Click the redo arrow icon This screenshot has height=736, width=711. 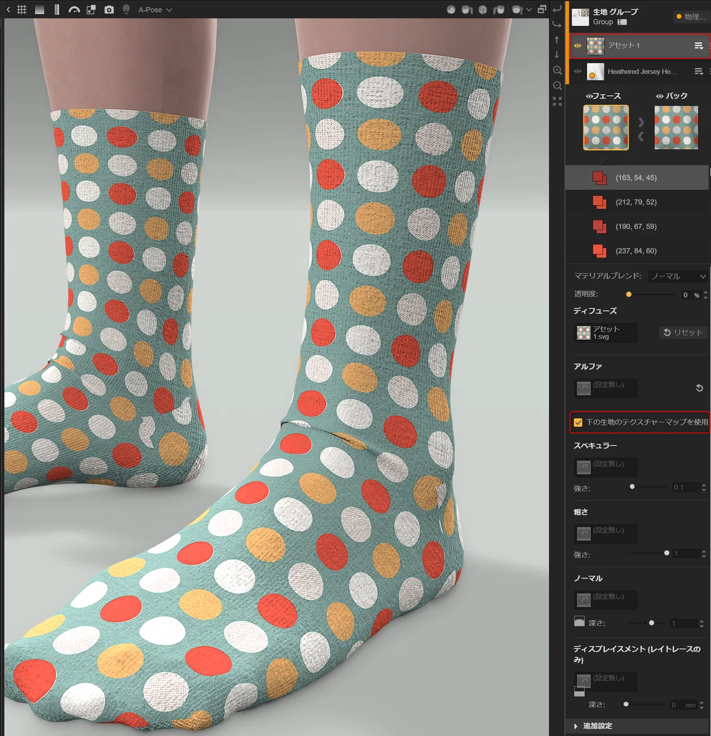pos(557,24)
